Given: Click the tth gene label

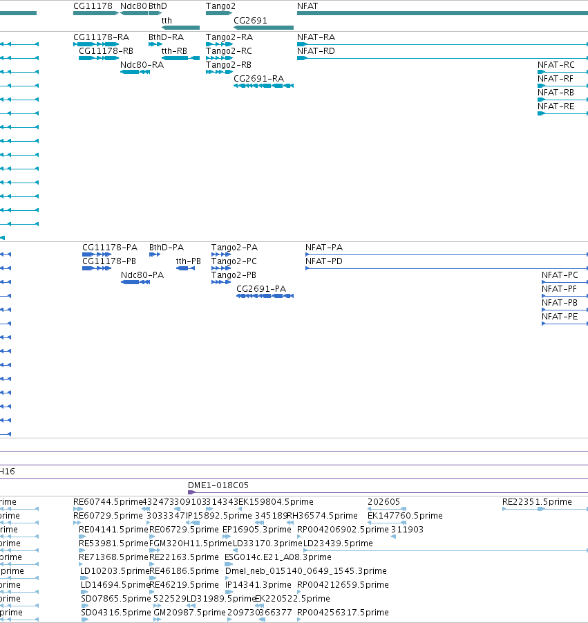Looking at the screenshot, I should [x=167, y=21].
